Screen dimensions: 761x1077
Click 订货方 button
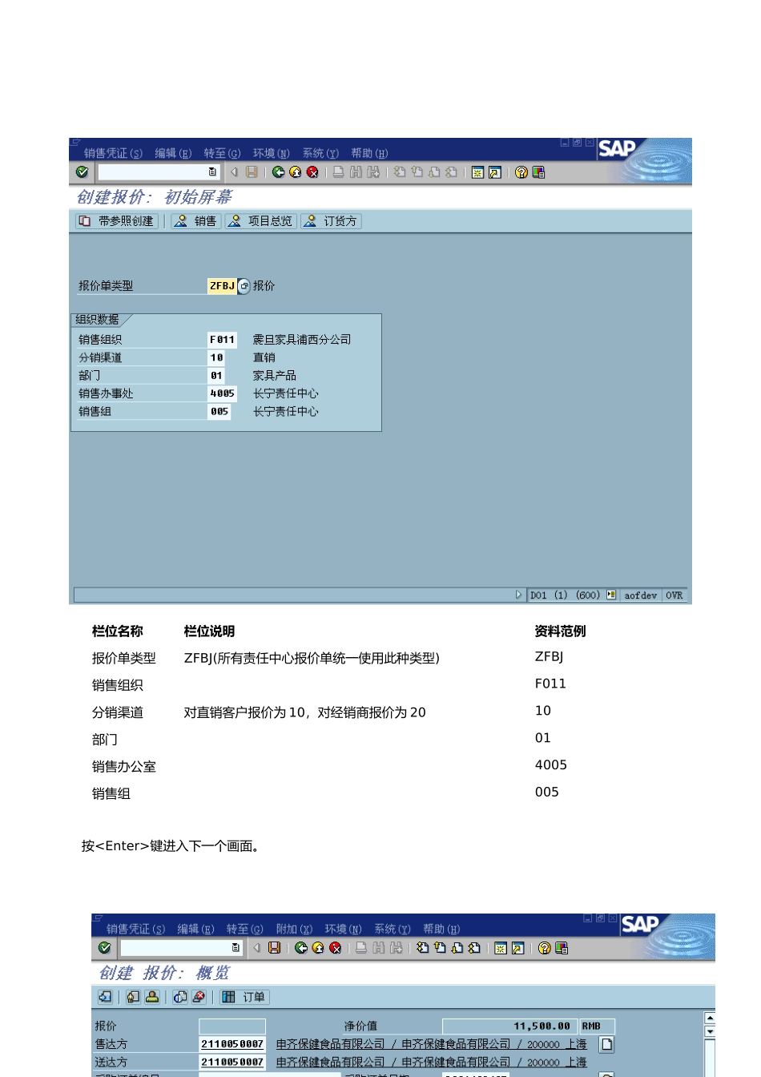(x=332, y=221)
